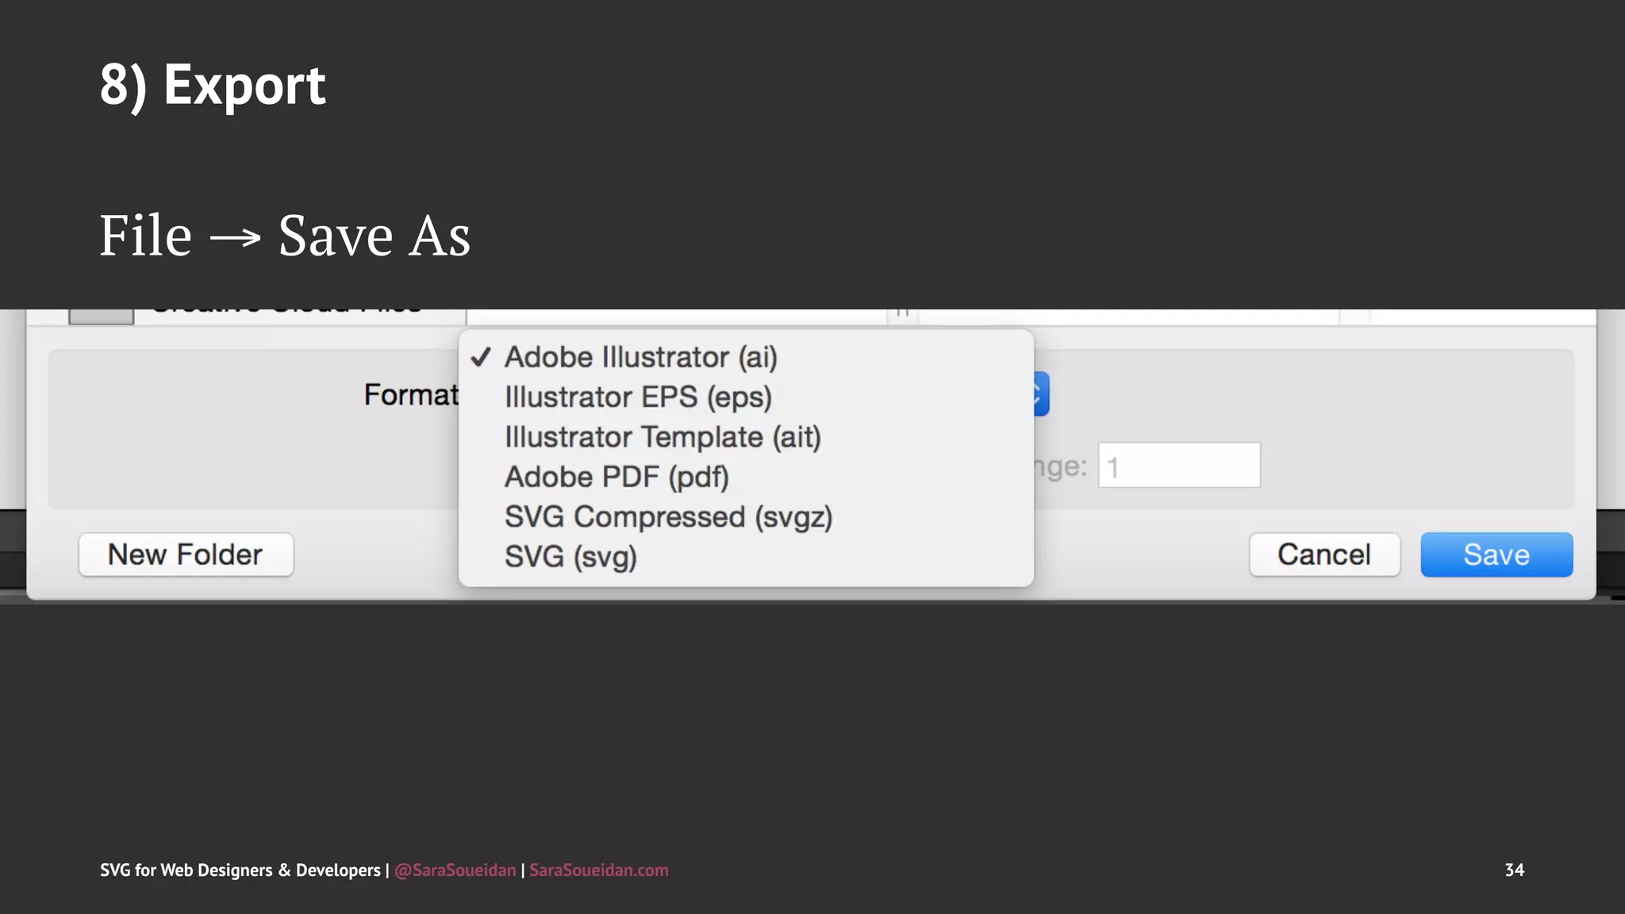
Task: Select Adobe PDF (pdf) format
Action: (x=617, y=477)
